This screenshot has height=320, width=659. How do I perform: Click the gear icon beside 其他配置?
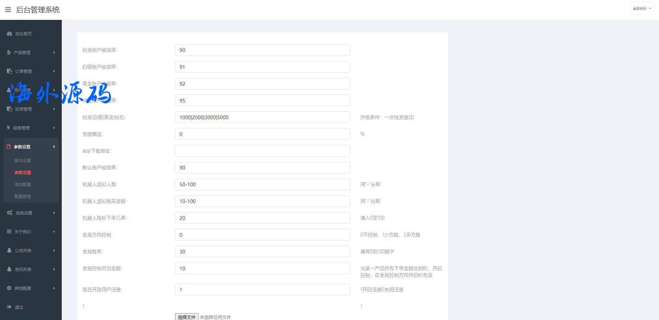[9, 288]
